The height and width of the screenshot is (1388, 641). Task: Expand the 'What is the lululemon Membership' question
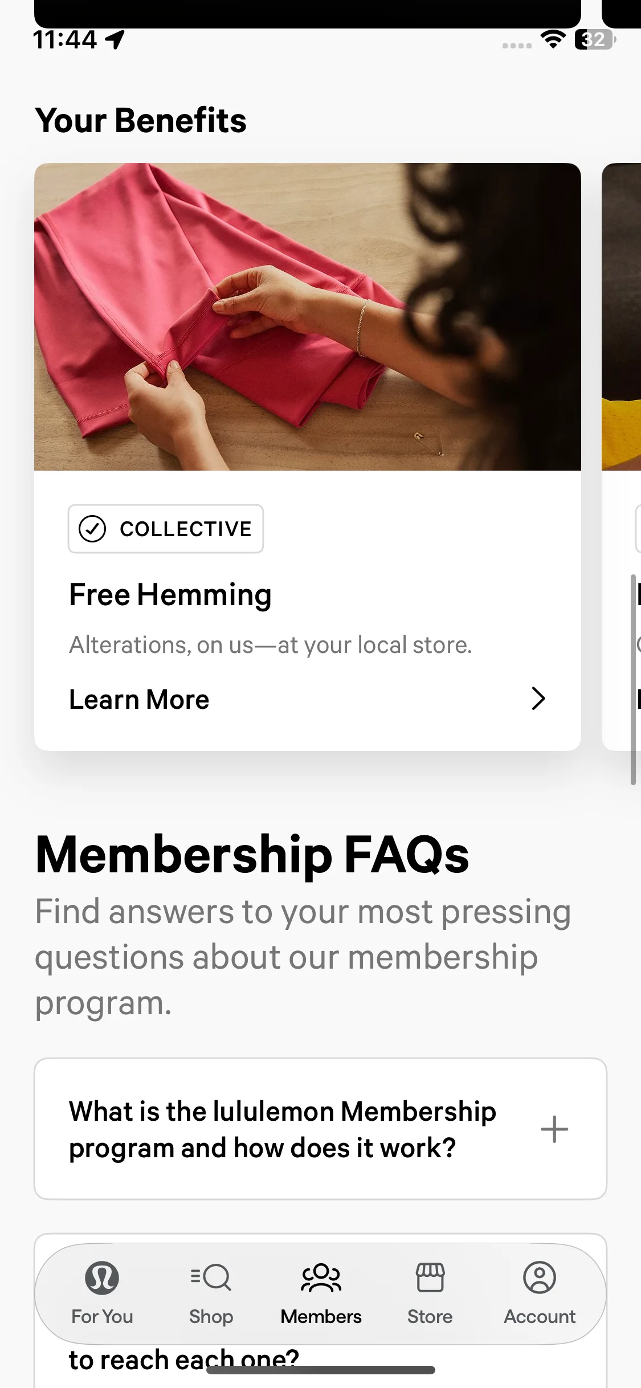click(283, 1129)
